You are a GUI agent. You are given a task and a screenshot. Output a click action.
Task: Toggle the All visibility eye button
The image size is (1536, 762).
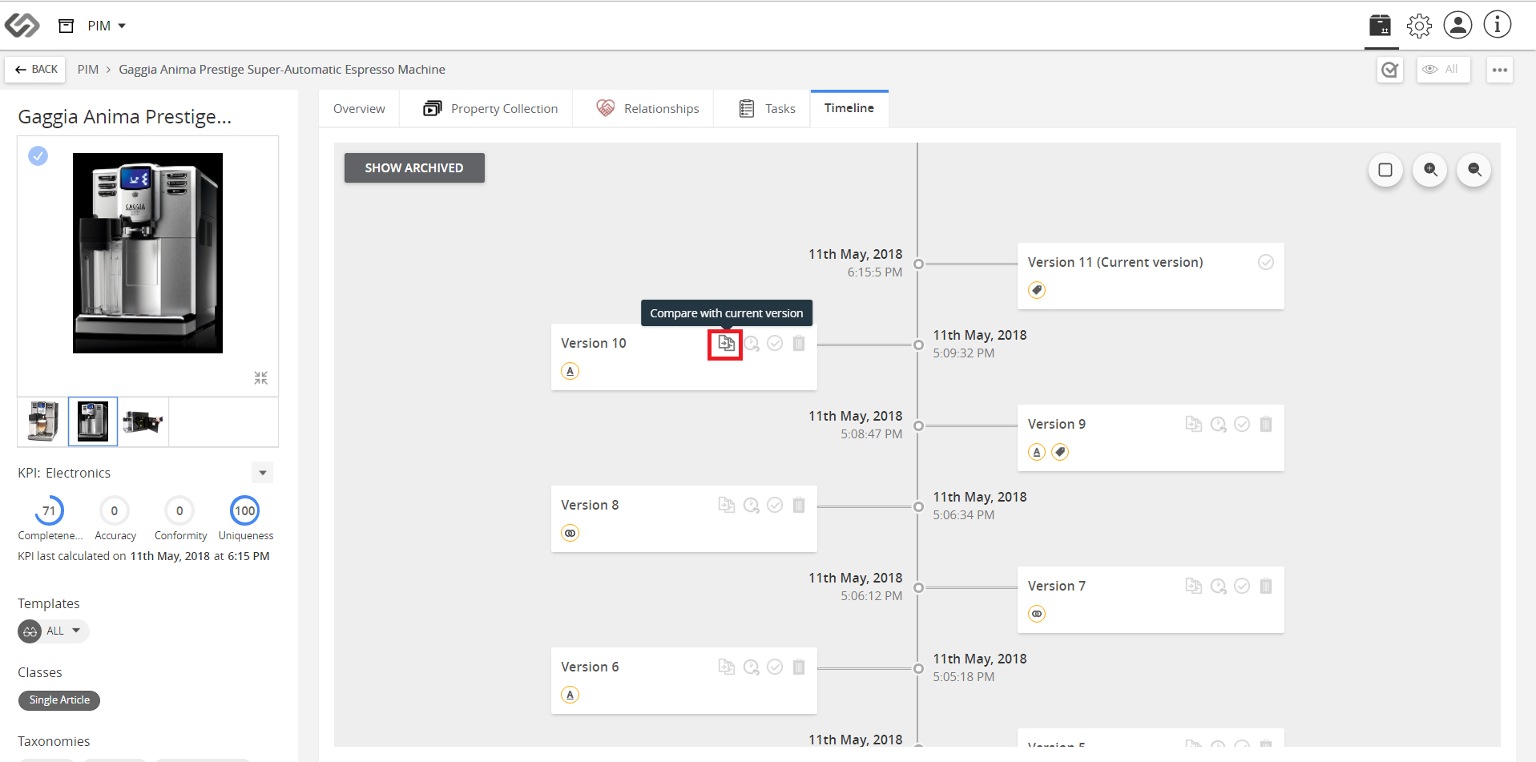[x=1443, y=70]
